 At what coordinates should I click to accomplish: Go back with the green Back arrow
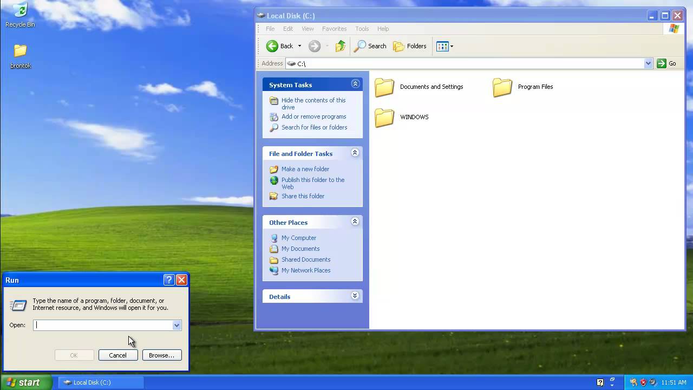[x=280, y=46]
